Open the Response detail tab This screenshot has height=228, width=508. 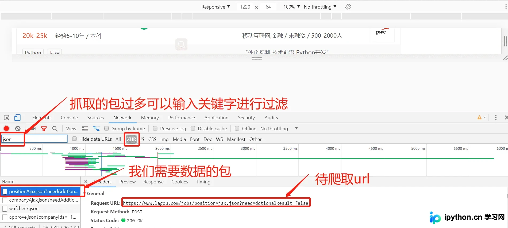[x=153, y=182]
